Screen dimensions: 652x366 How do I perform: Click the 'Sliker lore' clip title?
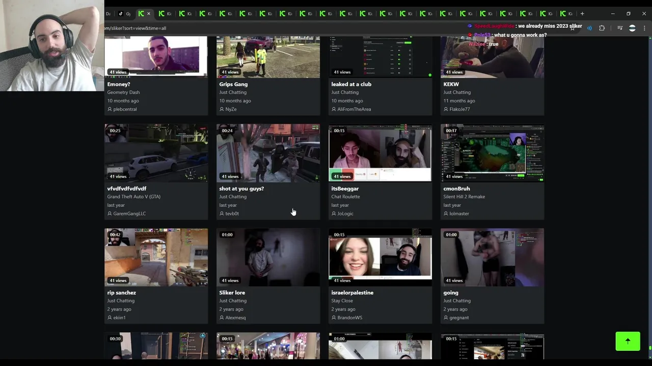(232, 293)
